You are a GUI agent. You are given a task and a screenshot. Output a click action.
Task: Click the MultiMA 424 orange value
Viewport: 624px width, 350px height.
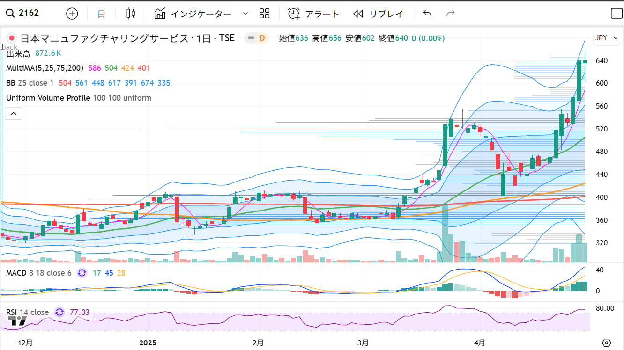point(128,68)
